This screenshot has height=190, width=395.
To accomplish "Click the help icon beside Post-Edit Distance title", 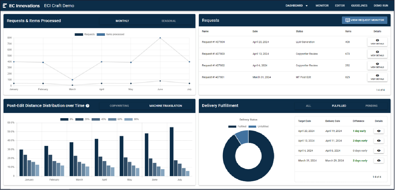I will point(87,106).
